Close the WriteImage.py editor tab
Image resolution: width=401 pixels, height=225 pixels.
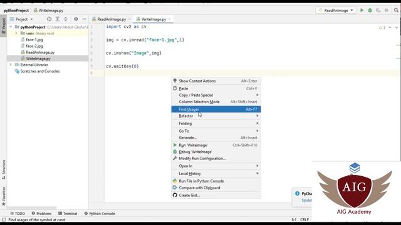click(170, 19)
